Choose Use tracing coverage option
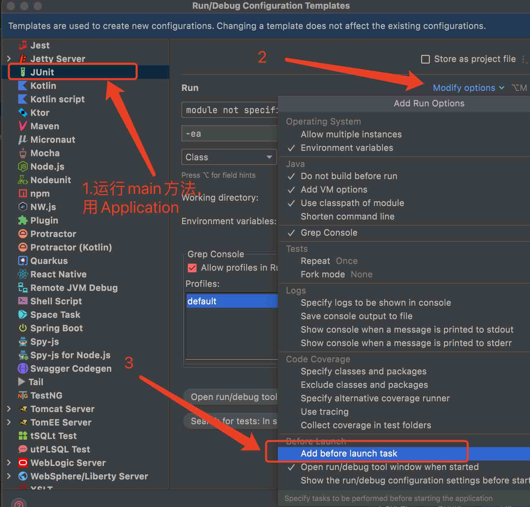The image size is (530, 507). (324, 412)
